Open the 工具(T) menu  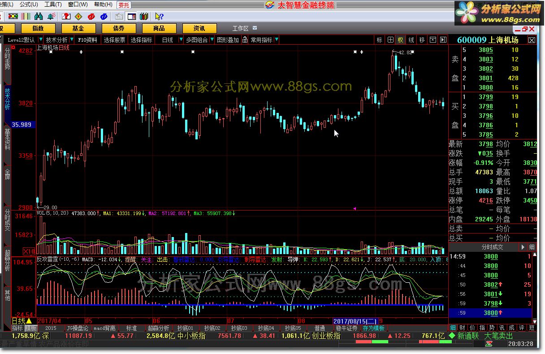point(53,4)
